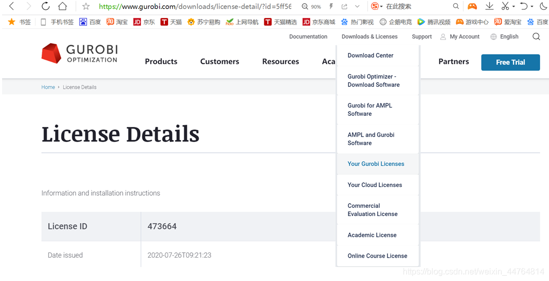
Task: Open Support in top navigation
Action: point(422,37)
